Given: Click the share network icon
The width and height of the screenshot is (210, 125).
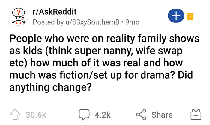Looking at the screenshot, I should 143,115.
